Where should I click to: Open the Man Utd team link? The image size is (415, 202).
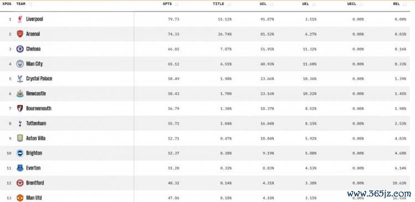[34, 198]
